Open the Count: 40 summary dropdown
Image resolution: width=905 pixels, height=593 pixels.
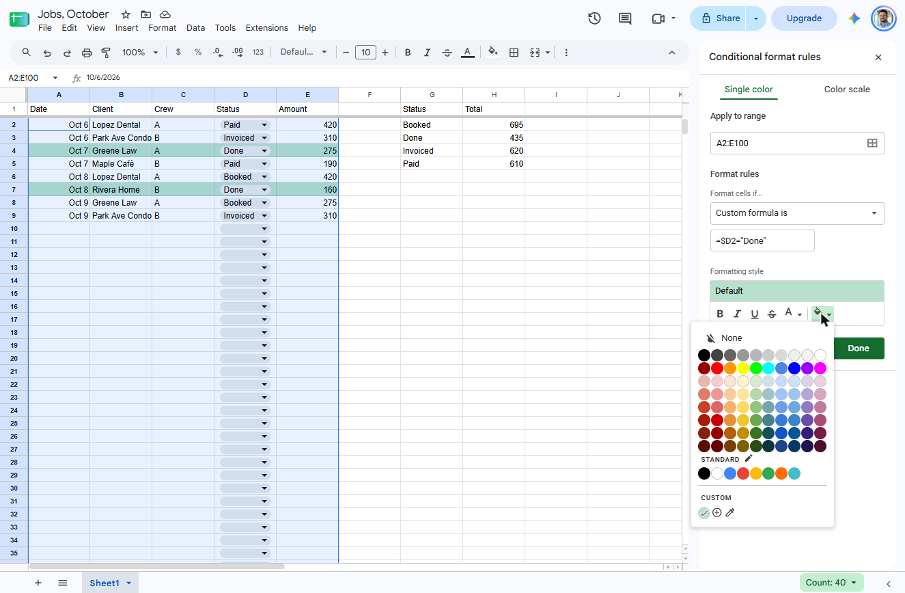(x=831, y=583)
